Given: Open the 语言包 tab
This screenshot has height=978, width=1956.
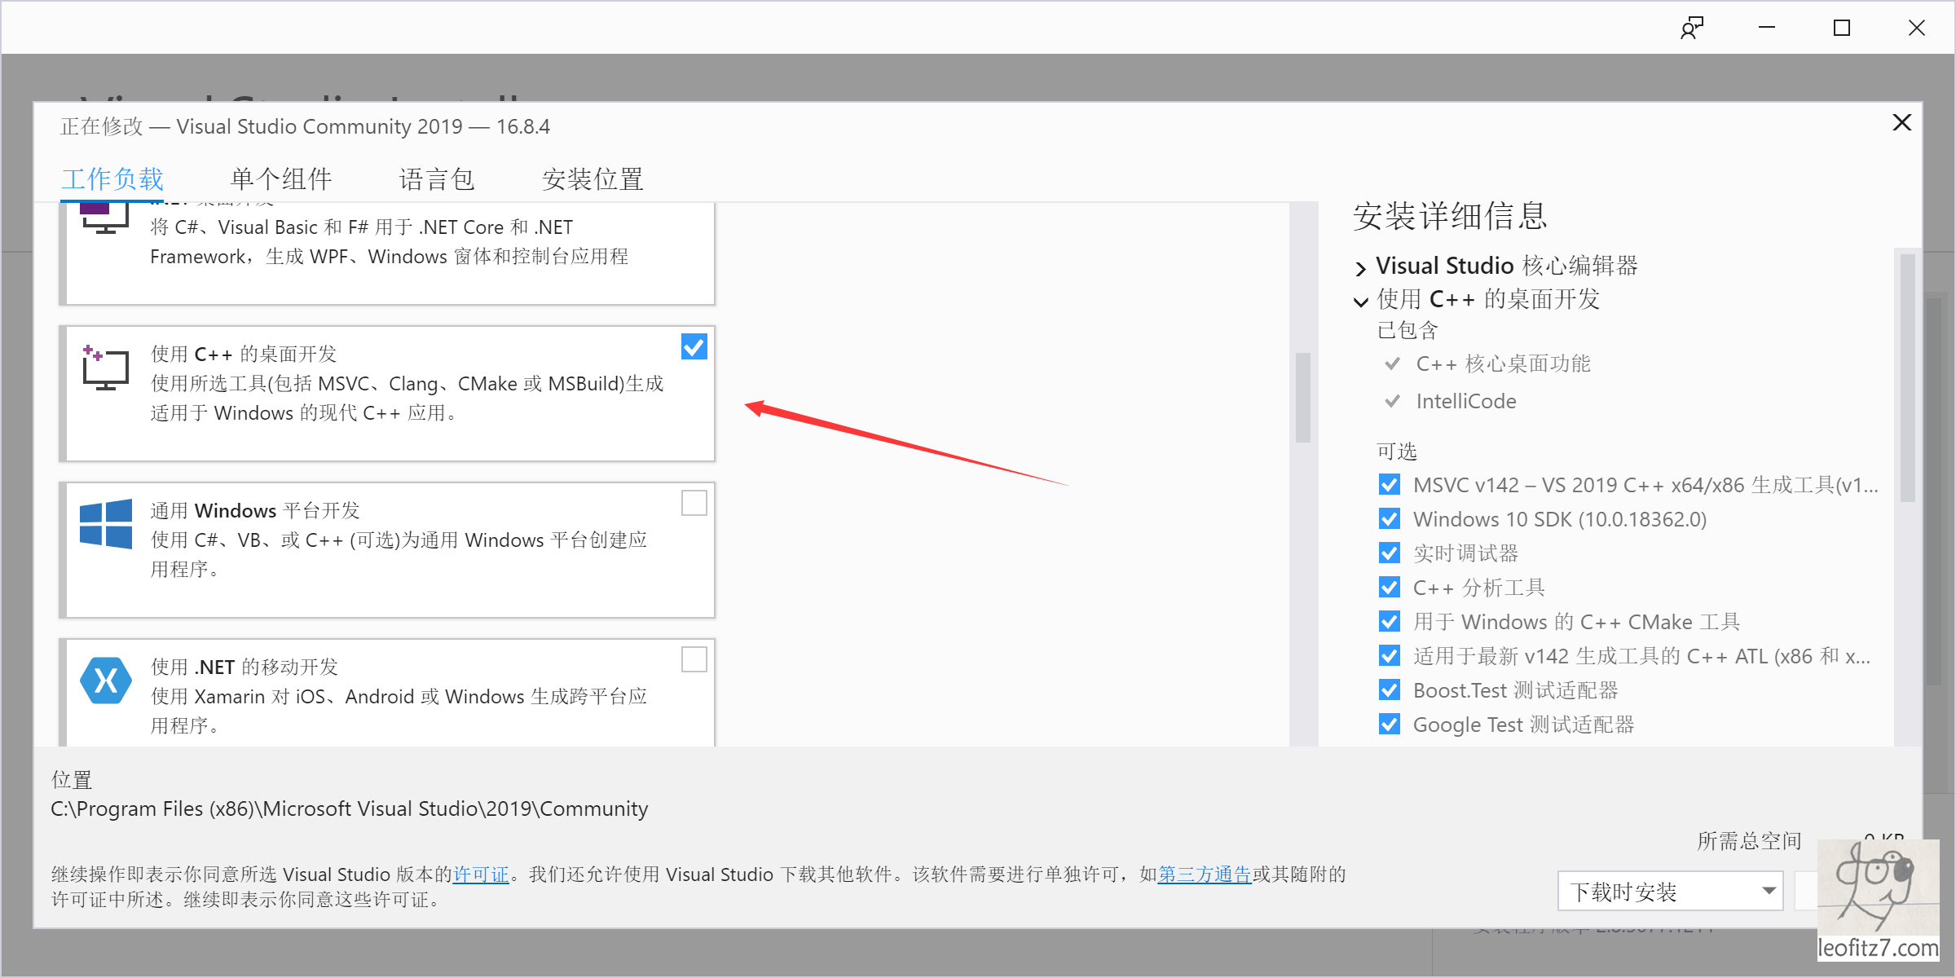Looking at the screenshot, I should click(x=437, y=179).
